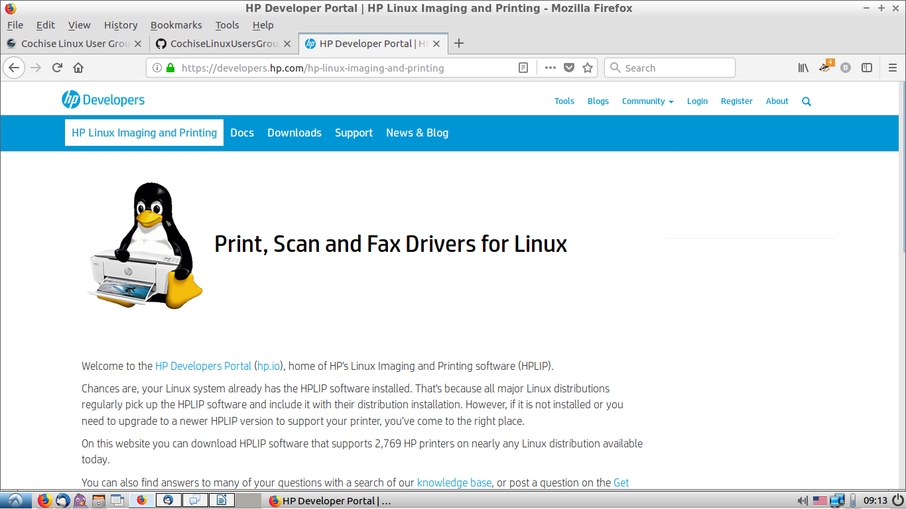Toggle the Firefox sidebar

867,68
